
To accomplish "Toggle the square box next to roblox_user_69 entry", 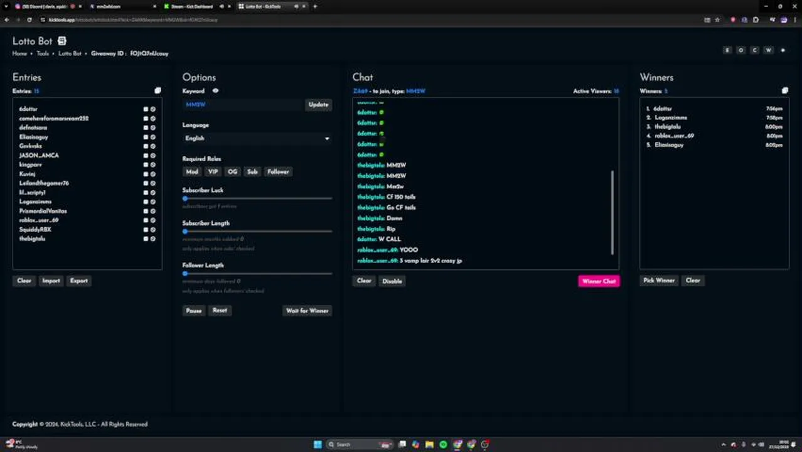I will (x=146, y=220).
